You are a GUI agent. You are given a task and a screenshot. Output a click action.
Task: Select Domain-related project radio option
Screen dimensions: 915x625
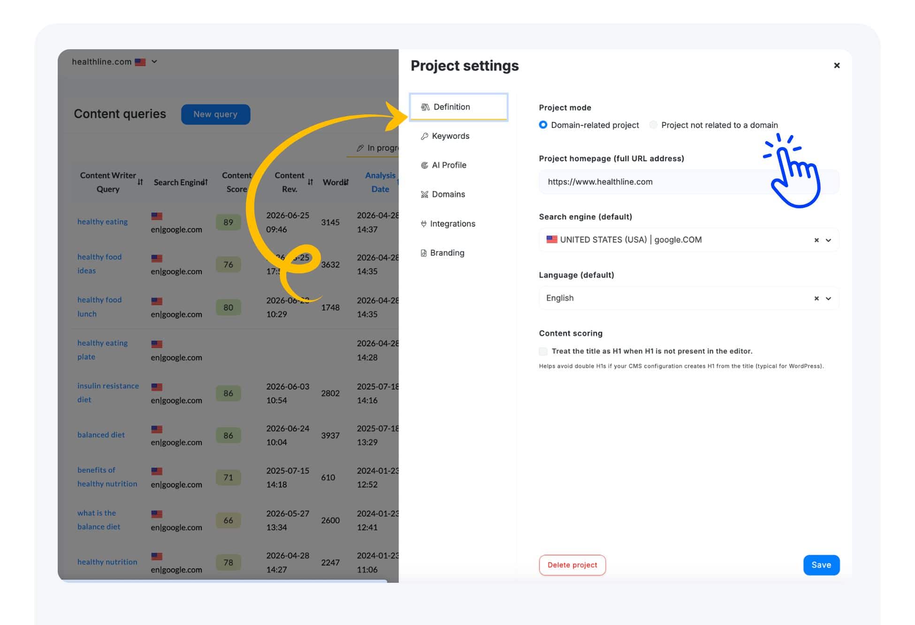coord(543,125)
